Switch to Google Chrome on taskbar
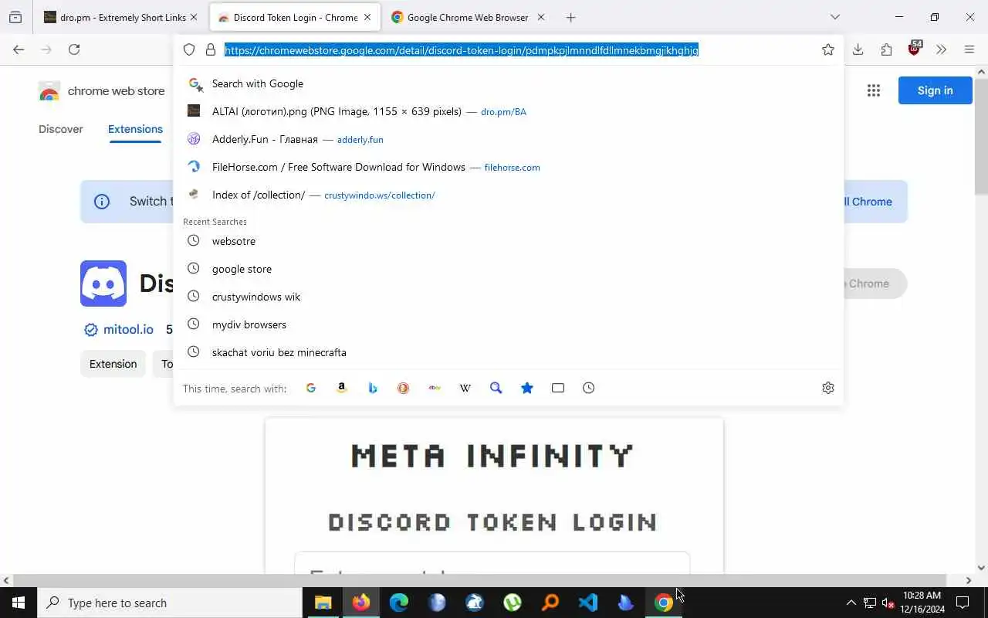The image size is (988, 618). [x=664, y=603]
